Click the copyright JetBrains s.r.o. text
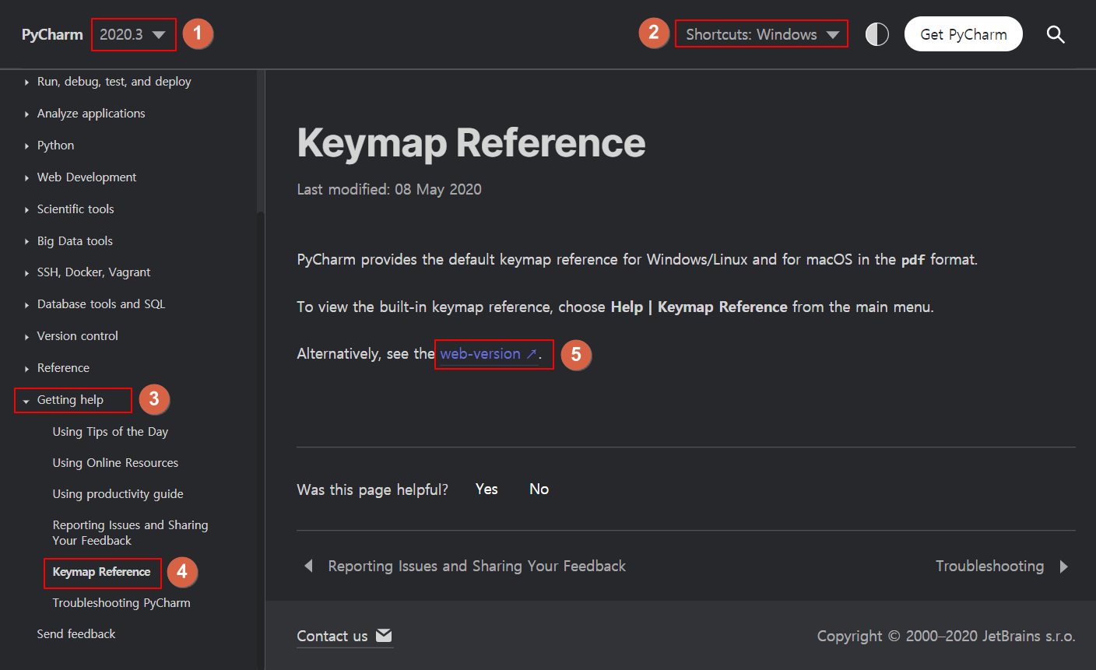The width and height of the screenshot is (1096, 670). [x=946, y=636]
